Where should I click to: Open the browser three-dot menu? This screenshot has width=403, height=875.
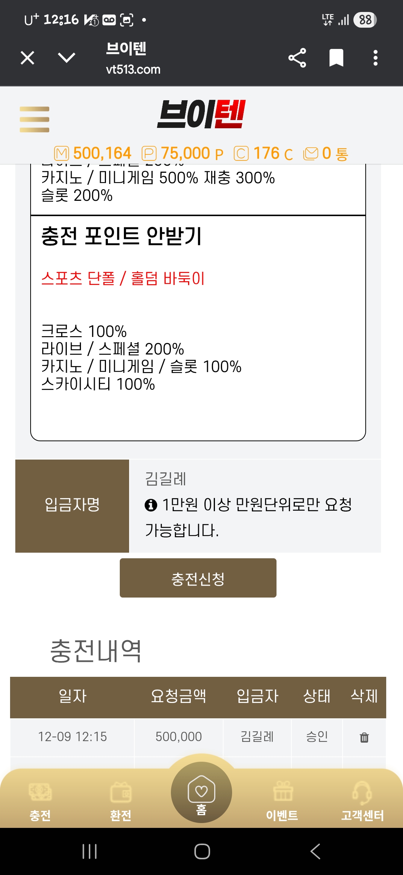375,58
